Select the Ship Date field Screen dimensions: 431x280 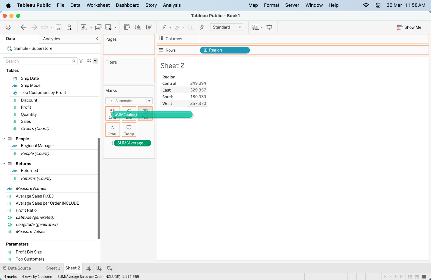[x=30, y=78]
